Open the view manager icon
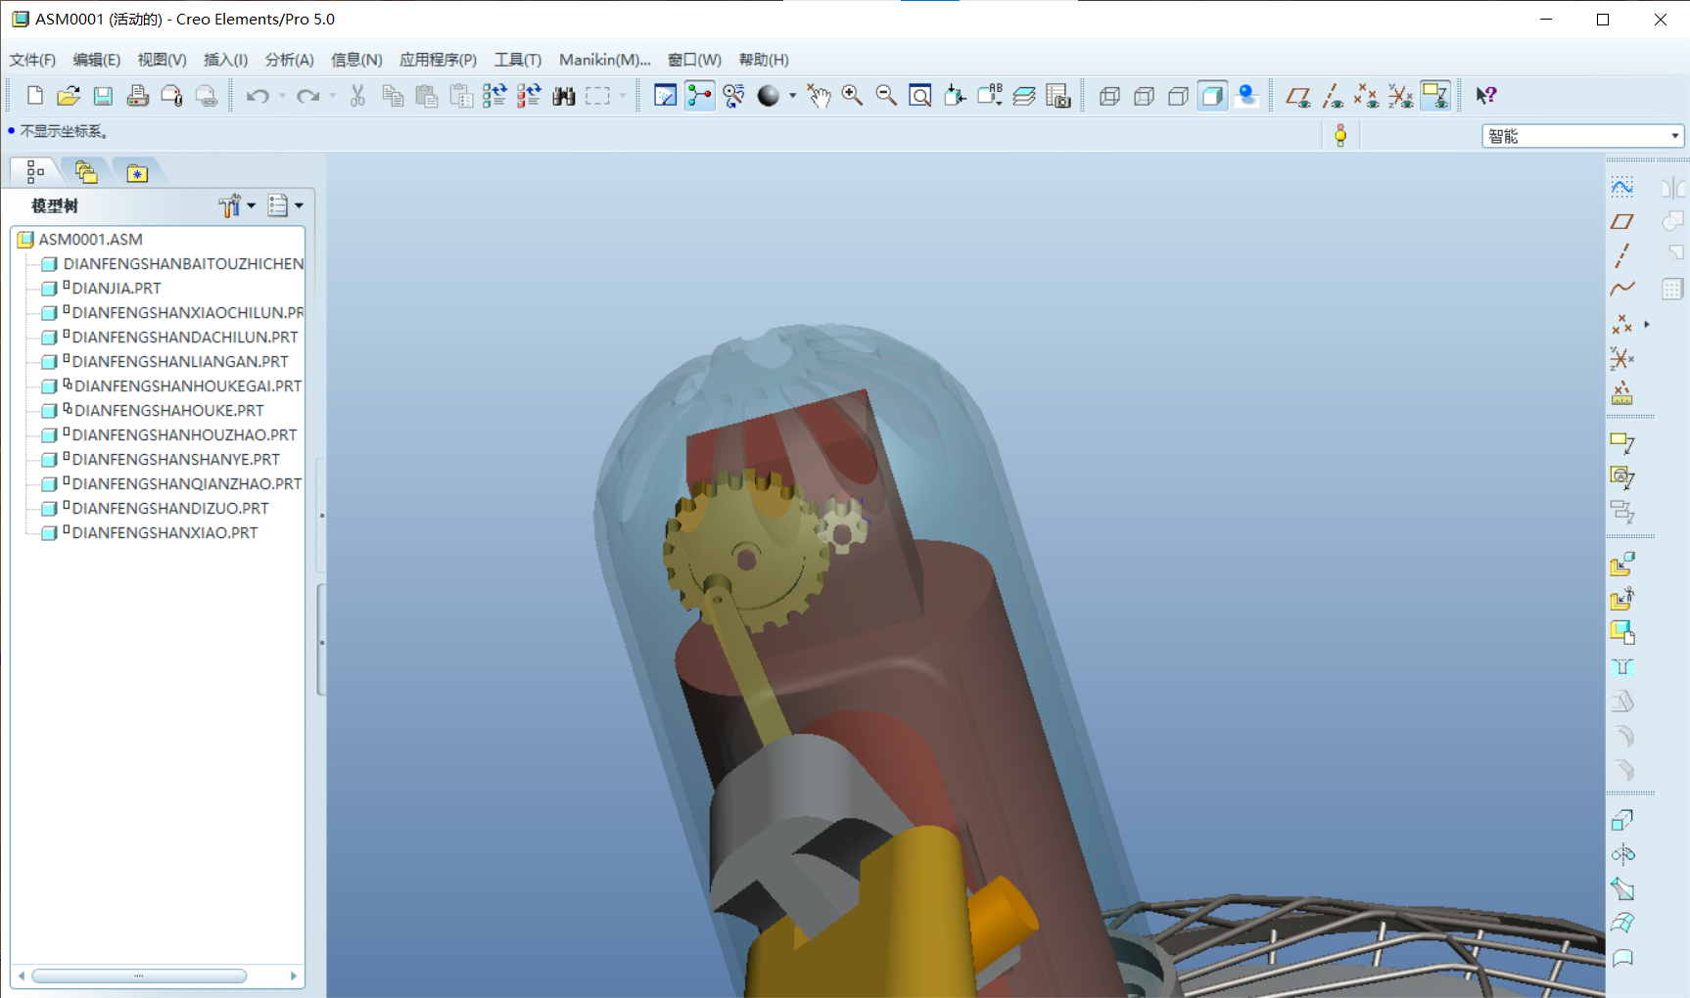Image resolution: width=1690 pixels, height=998 pixels. coord(1058,96)
